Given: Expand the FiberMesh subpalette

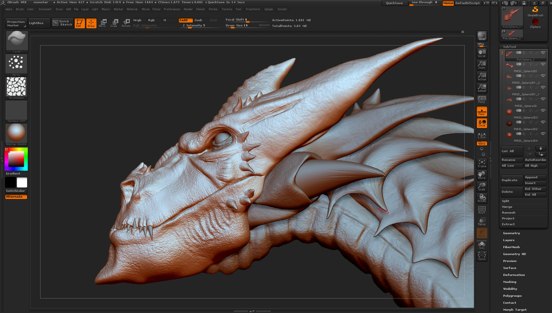Looking at the screenshot, I should [511, 247].
